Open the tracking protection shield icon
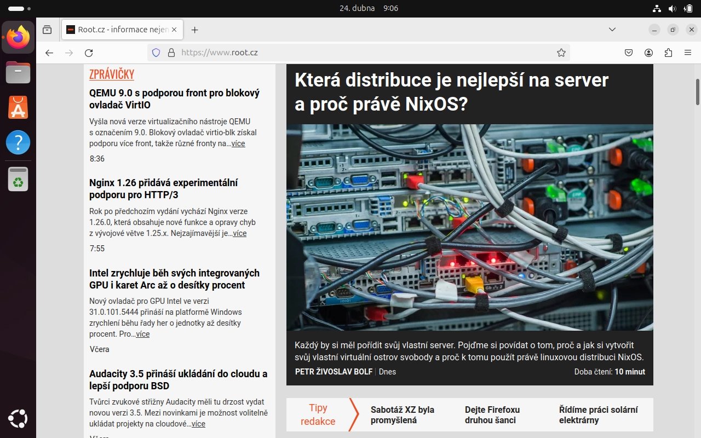 (156, 53)
